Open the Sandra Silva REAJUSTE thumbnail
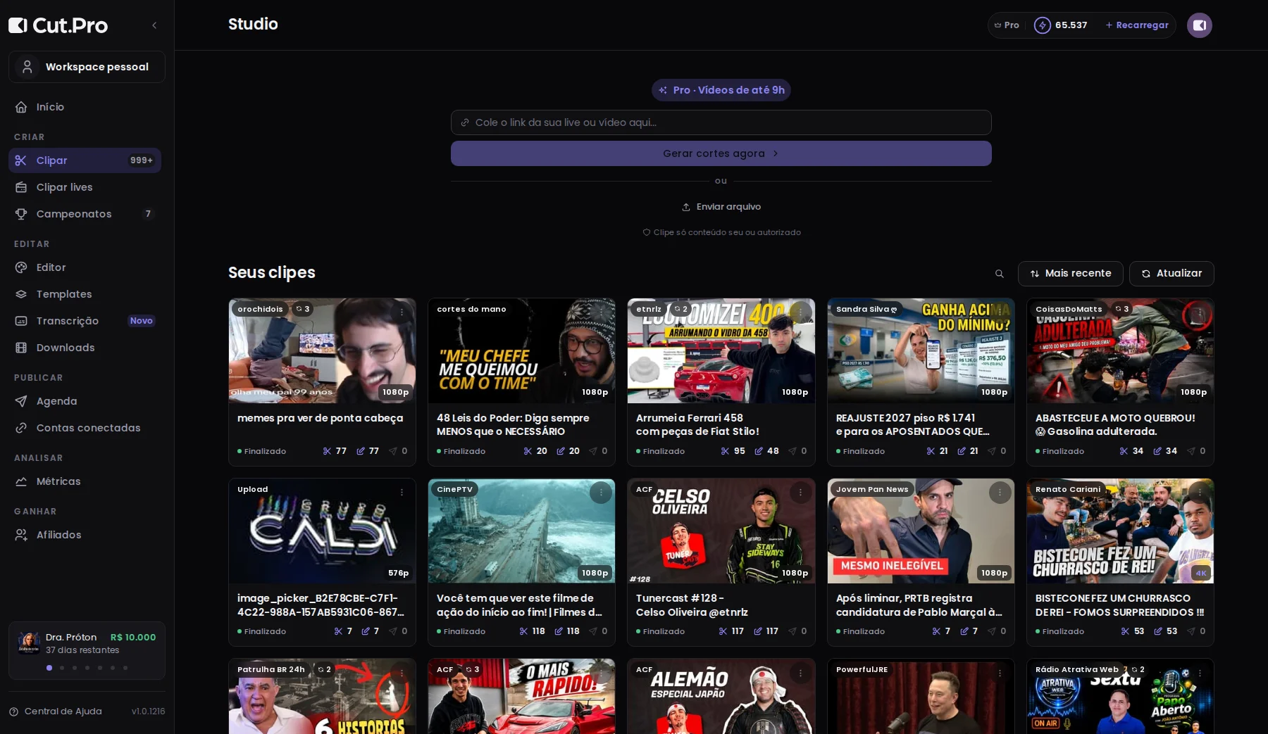 (921, 350)
